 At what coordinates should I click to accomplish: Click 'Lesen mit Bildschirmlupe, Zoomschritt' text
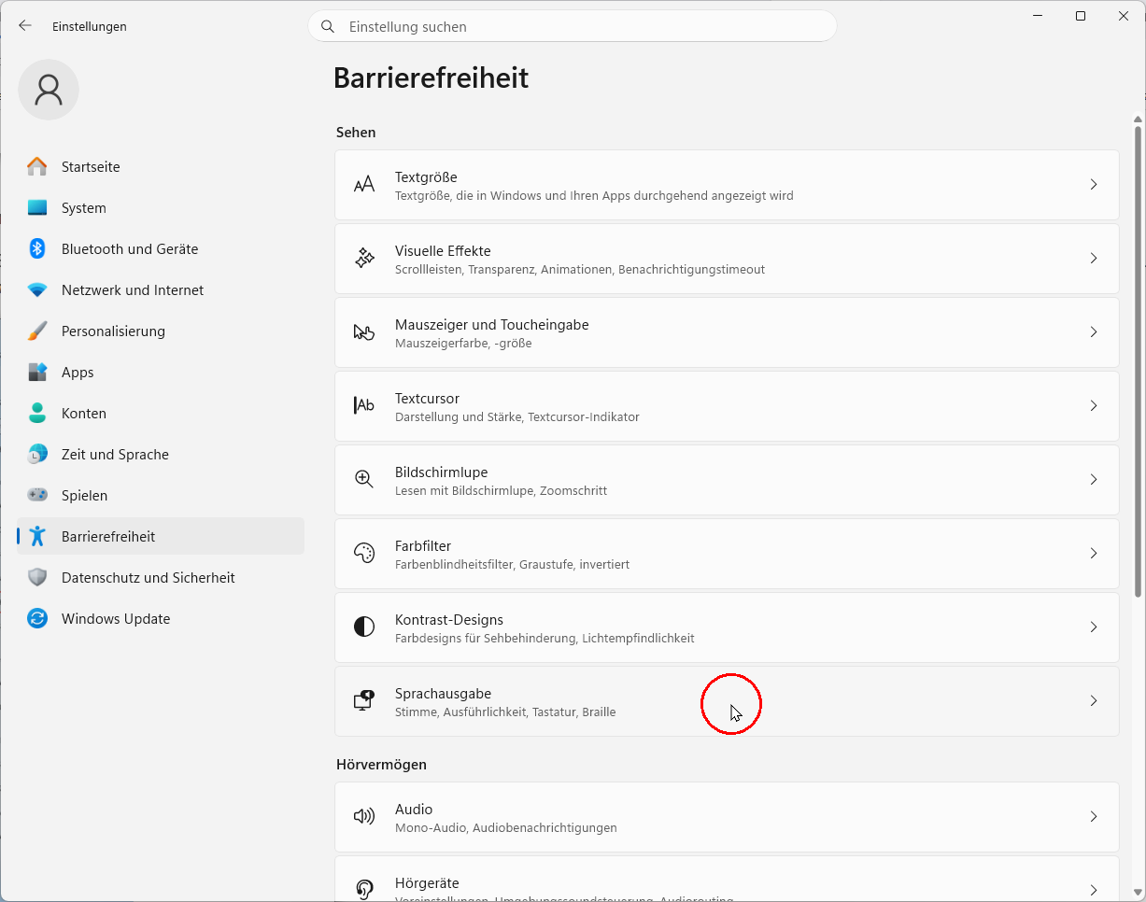pos(501,491)
